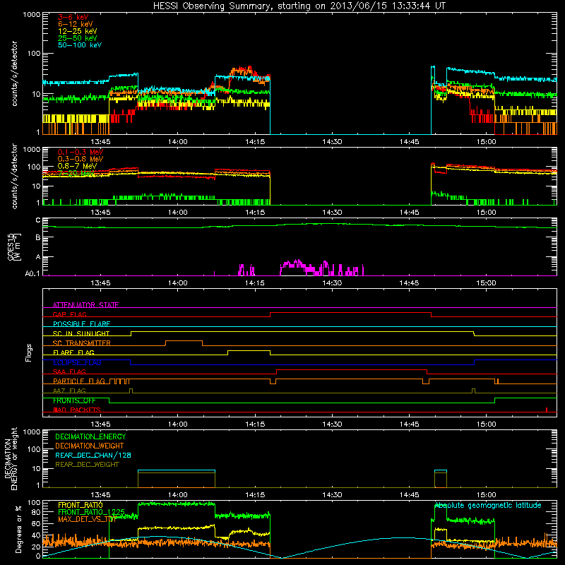Image resolution: width=565 pixels, height=565 pixels.
Task: Click the "14:15" time label under Flags panel
Action: [x=254, y=424]
